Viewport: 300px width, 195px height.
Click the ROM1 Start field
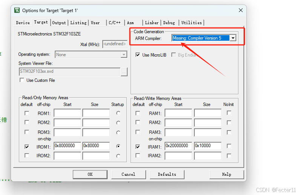(67, 113)
